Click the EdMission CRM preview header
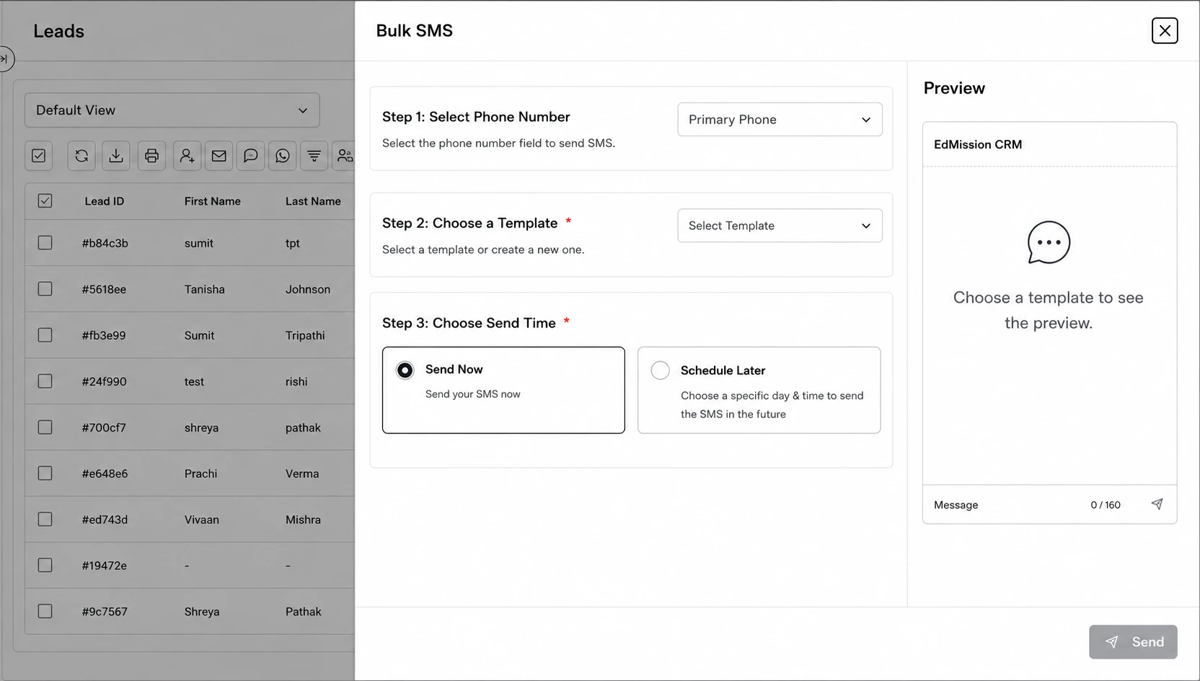 (x=978, y=144)
